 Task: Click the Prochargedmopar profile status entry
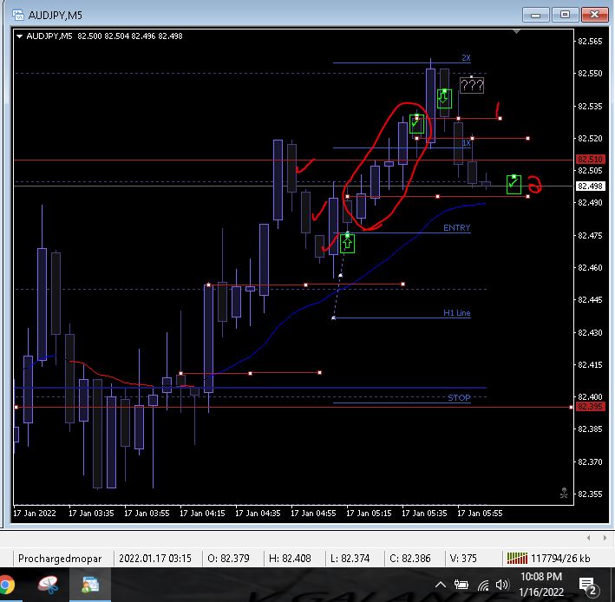coord(60,559)
